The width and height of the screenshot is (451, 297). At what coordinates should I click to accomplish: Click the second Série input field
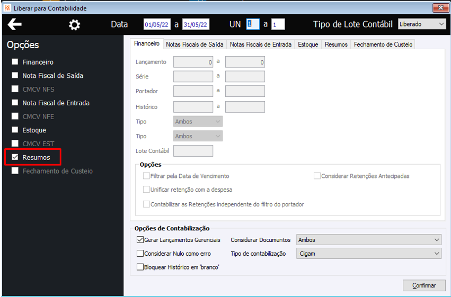[245, 76]
